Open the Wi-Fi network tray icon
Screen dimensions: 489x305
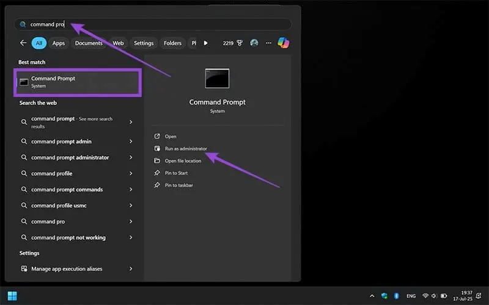tap(425, 296)
